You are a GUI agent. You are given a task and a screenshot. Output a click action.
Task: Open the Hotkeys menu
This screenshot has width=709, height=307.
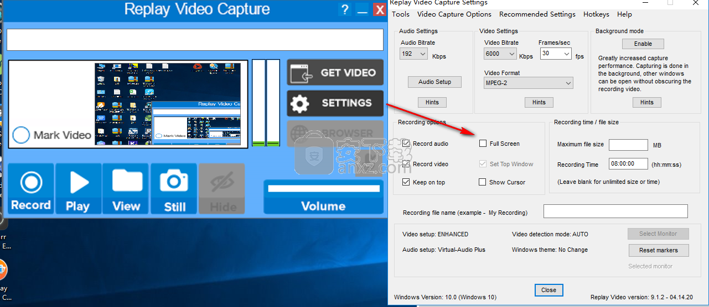click(596, 14)
